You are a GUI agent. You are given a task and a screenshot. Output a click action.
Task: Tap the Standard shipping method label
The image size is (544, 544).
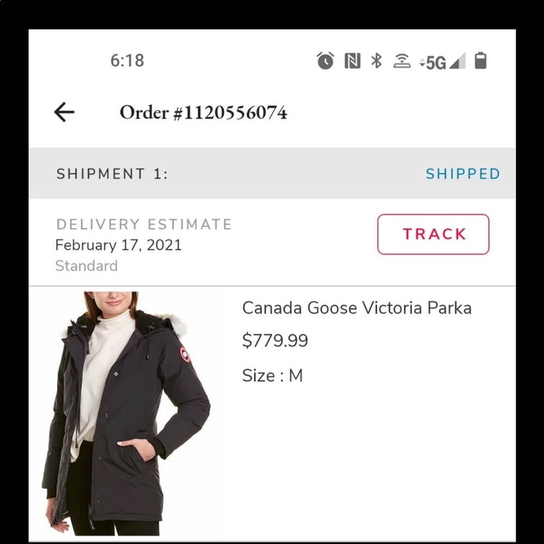pyautogui.click(x=86, y=265)
